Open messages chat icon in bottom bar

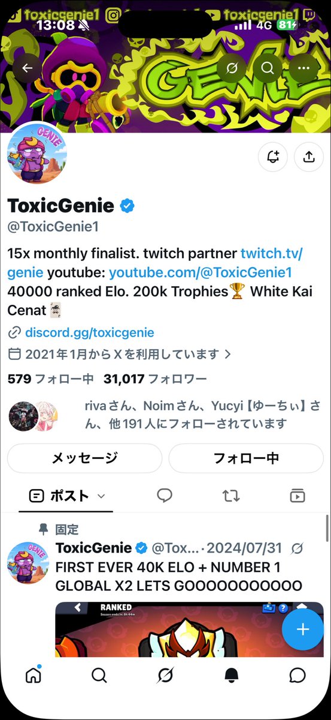click(x=297, y=676)
